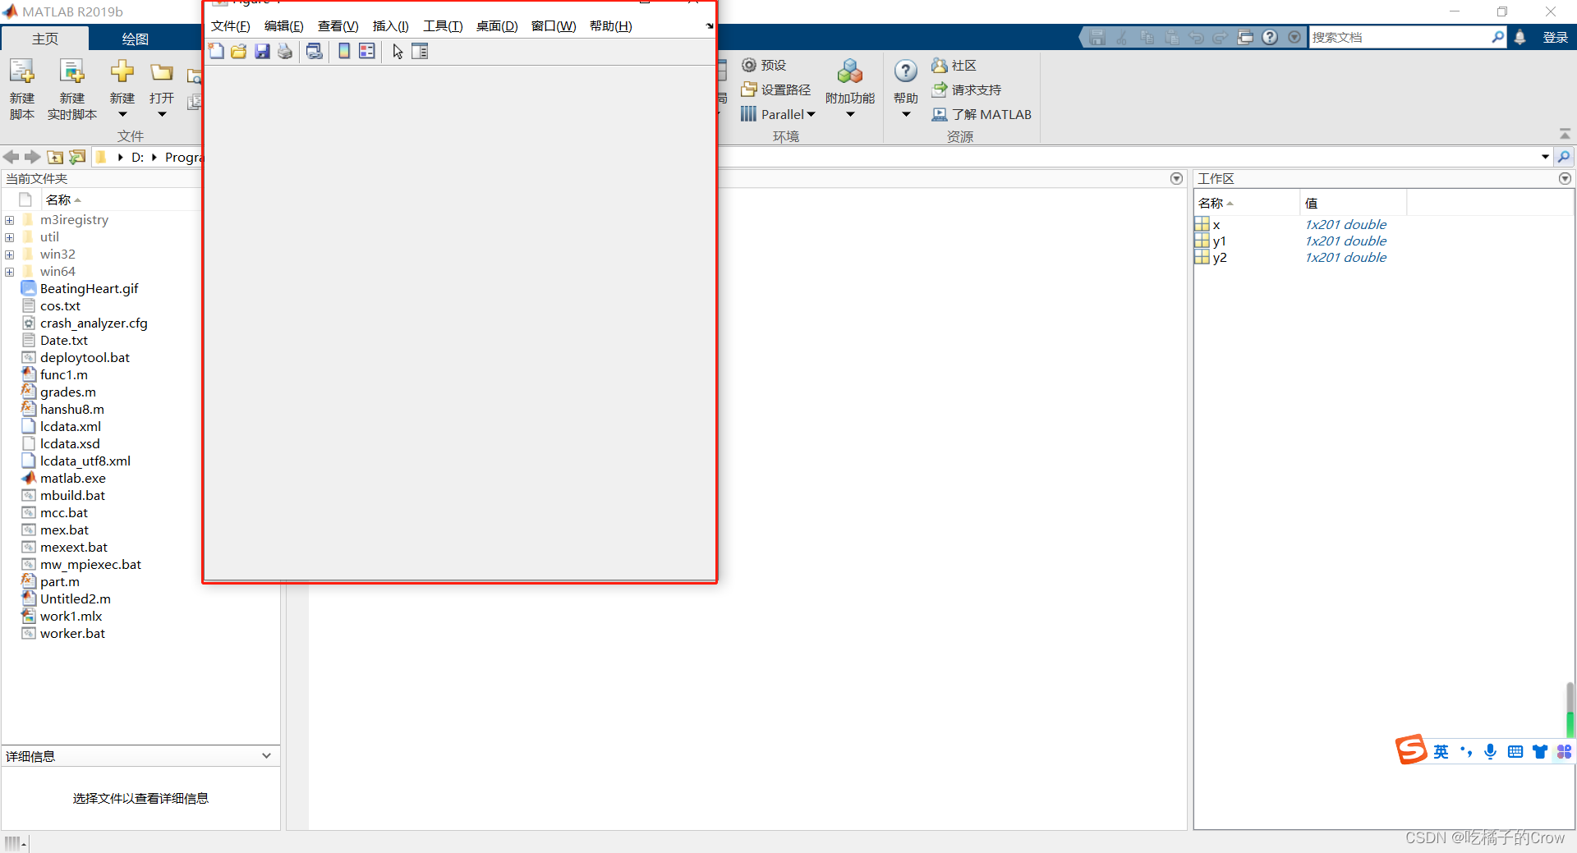Click the 搜索文档 search documentation field
1577x853 pixels.
[1400, 37]
